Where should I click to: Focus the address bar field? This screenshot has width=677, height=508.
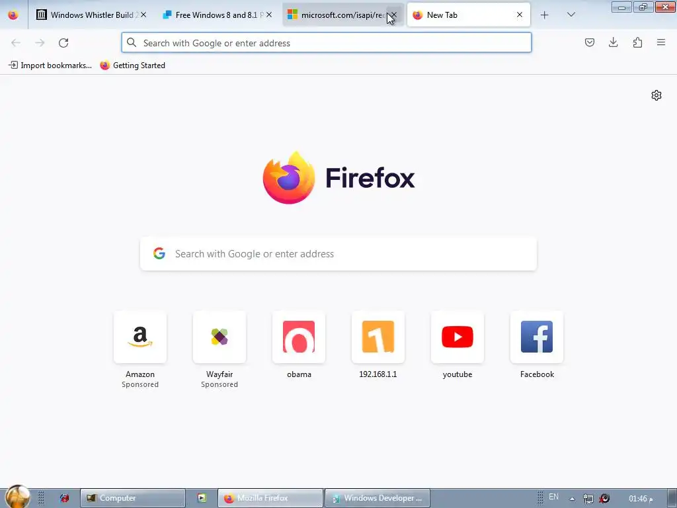[x=327, y=43]
